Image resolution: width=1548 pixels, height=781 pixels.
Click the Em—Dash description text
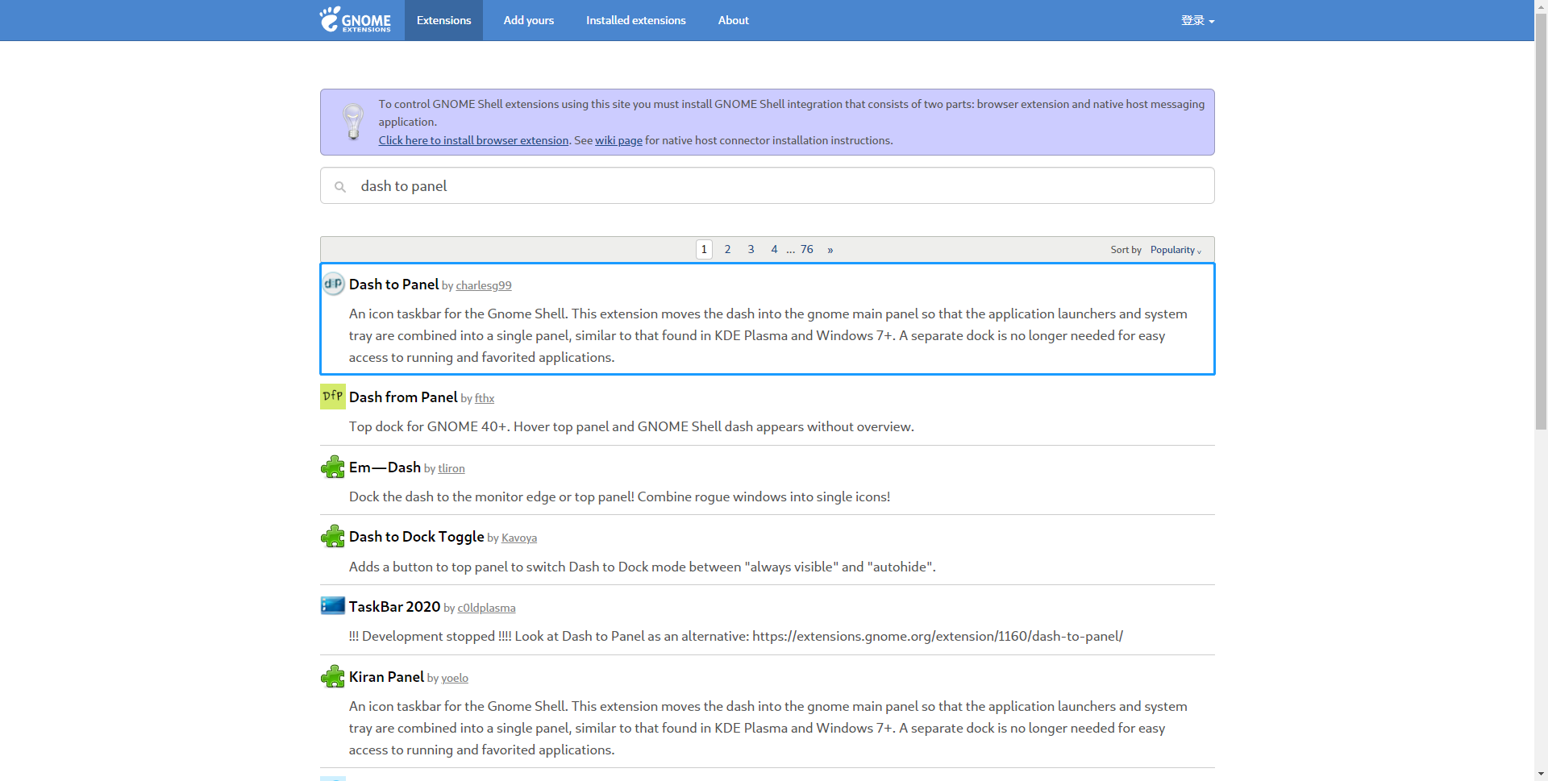[x=619, y=497]
